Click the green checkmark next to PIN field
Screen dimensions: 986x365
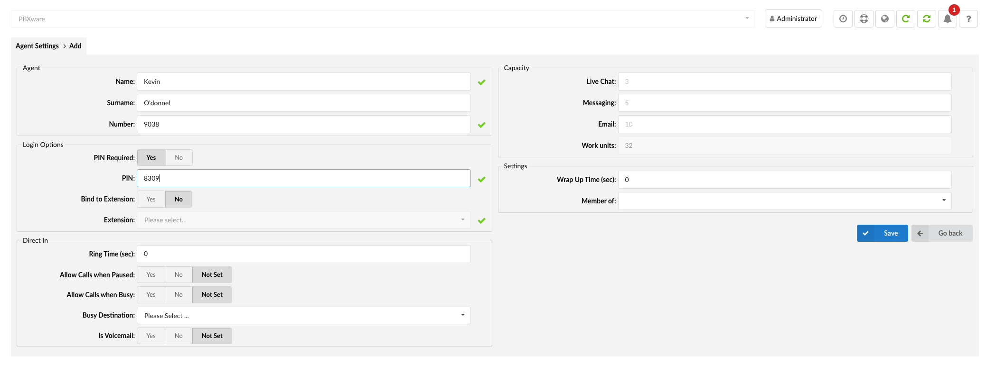481,179
